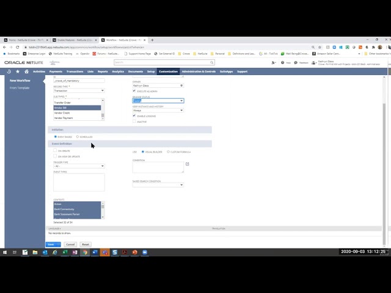The width and height of the screenshot is (391, 293).
Task: Open Word from the taskbar
Action: click(95, 252)
